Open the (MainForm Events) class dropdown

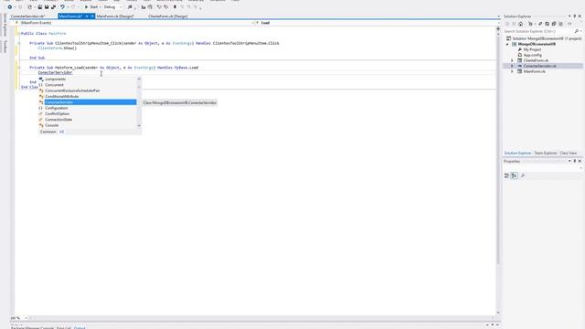point(134,23)
